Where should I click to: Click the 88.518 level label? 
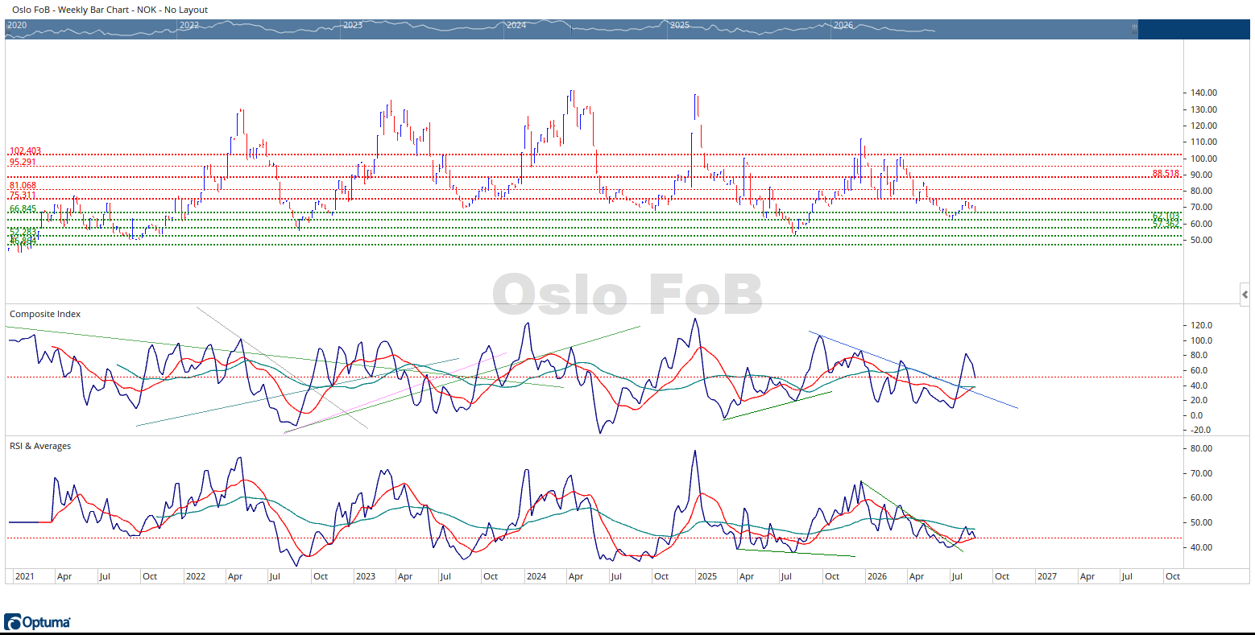click(1166, 173)
